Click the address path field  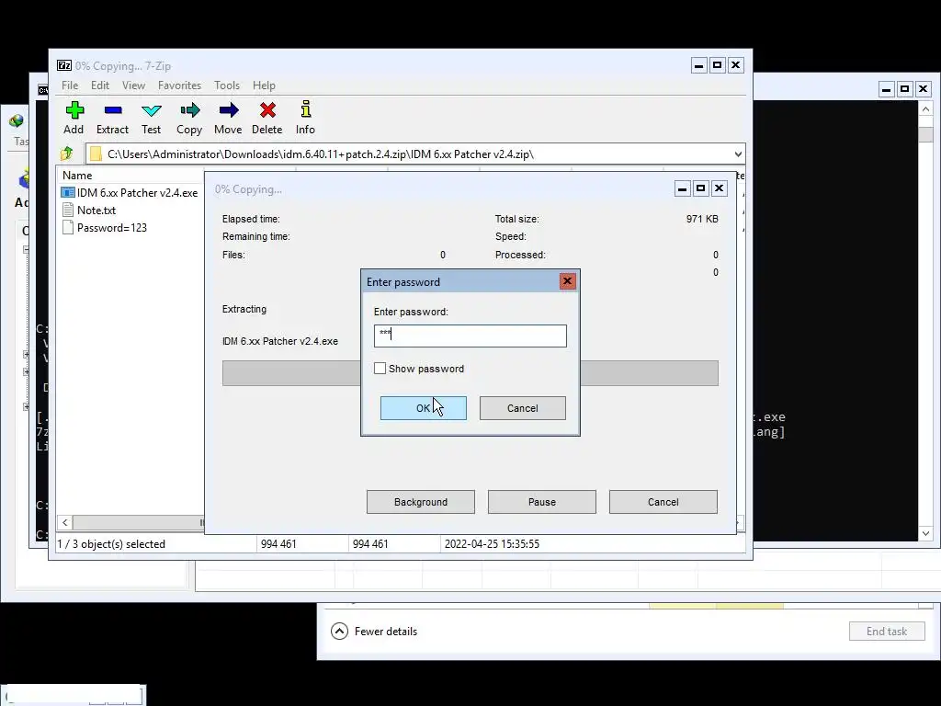point(415,154)
